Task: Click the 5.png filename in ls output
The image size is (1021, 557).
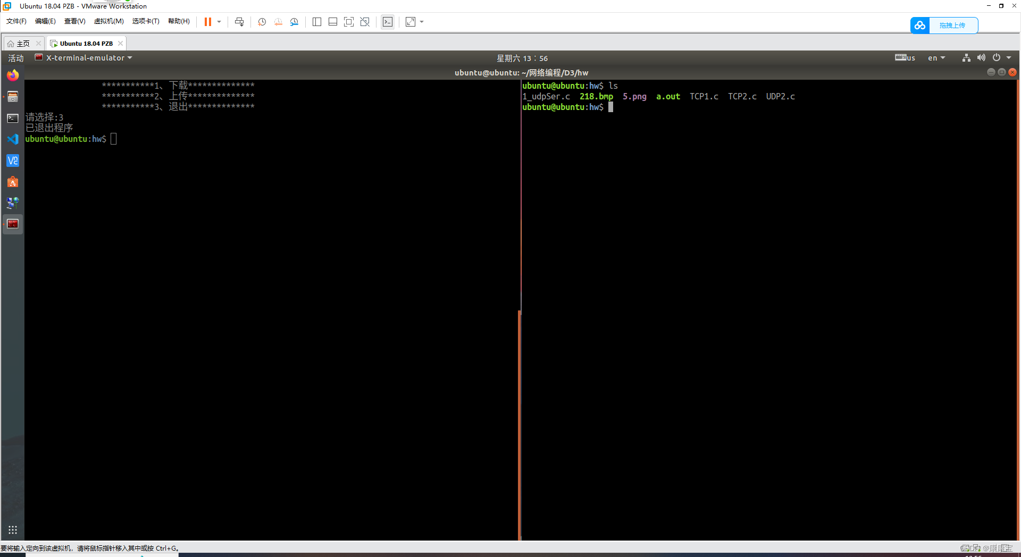Action: 634,97
